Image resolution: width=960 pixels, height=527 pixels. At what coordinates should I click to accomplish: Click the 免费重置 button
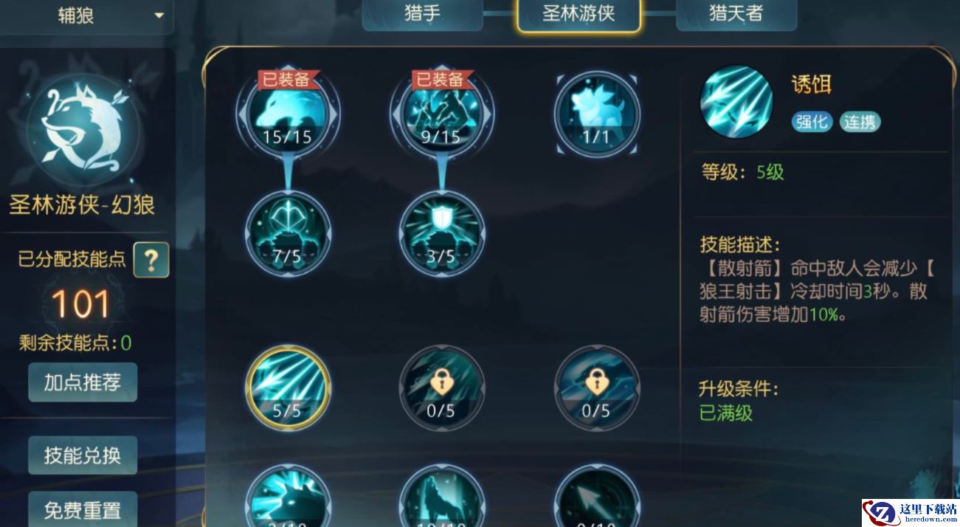tap(83, 509)
